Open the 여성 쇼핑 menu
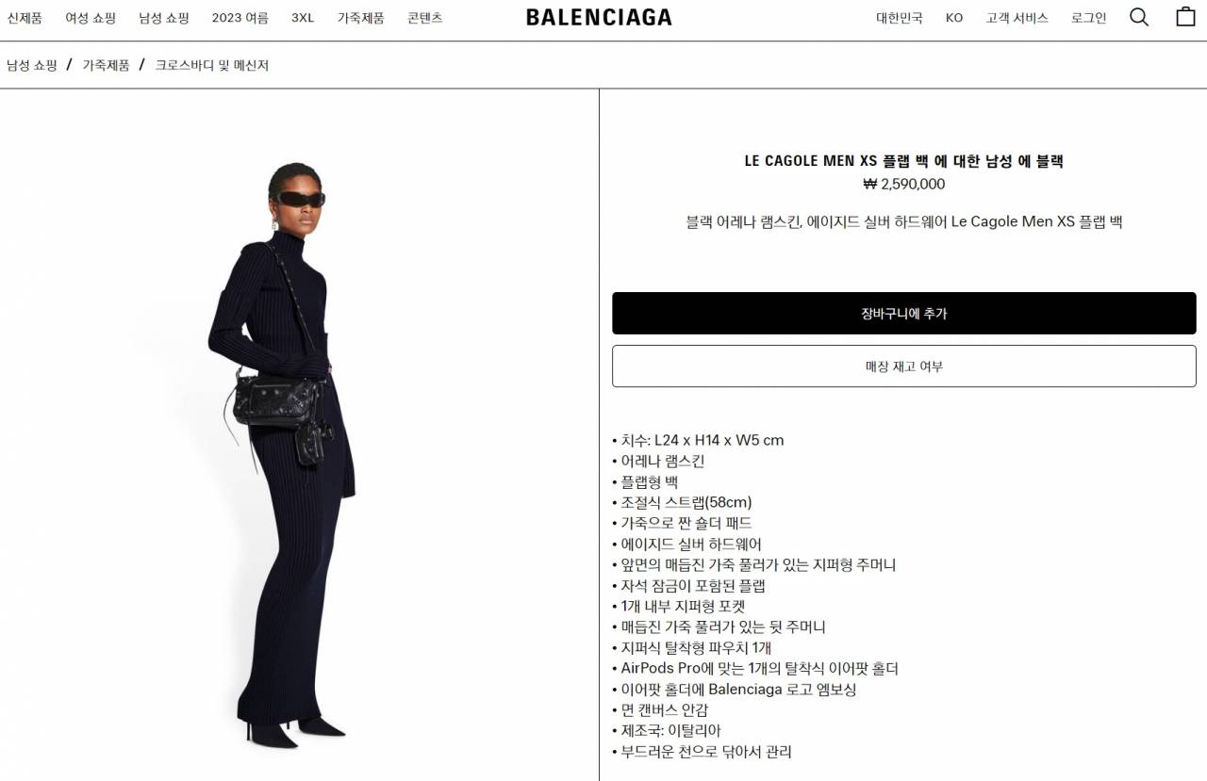Viewport: 1207px width, 781px height. (91, 18)
